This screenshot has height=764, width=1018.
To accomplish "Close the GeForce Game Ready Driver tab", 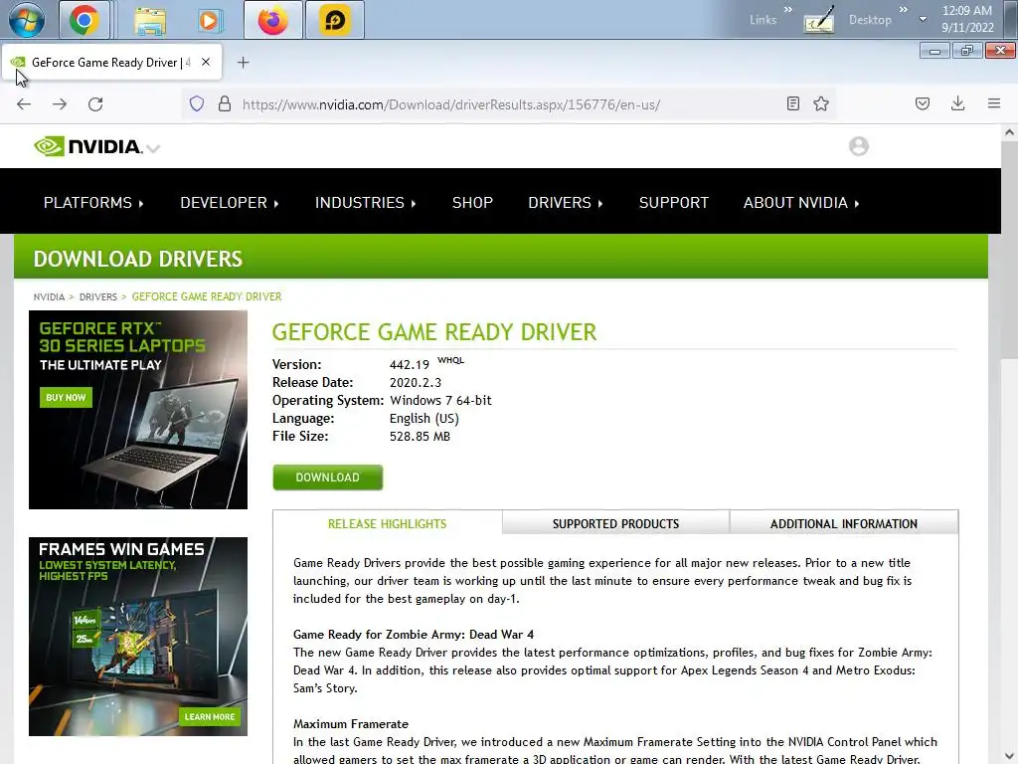I will [x=205, y=62].
